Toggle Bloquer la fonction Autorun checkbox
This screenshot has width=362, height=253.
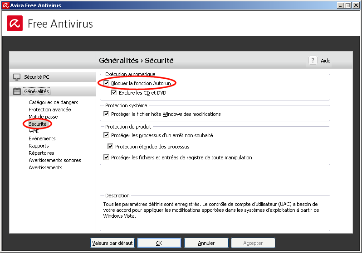106,83
